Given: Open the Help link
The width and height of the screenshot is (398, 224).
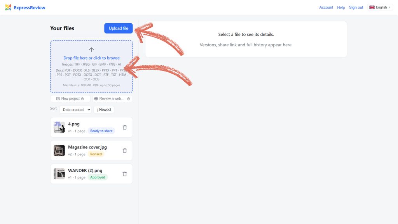Looking at the screenshot, I should tap(341, 7).
